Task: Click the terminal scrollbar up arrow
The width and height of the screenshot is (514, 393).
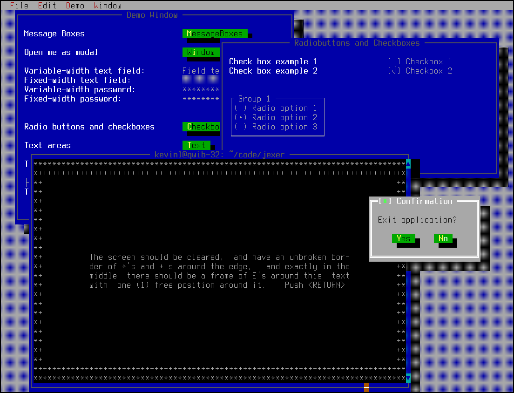Action: click(x=408, y=163)
